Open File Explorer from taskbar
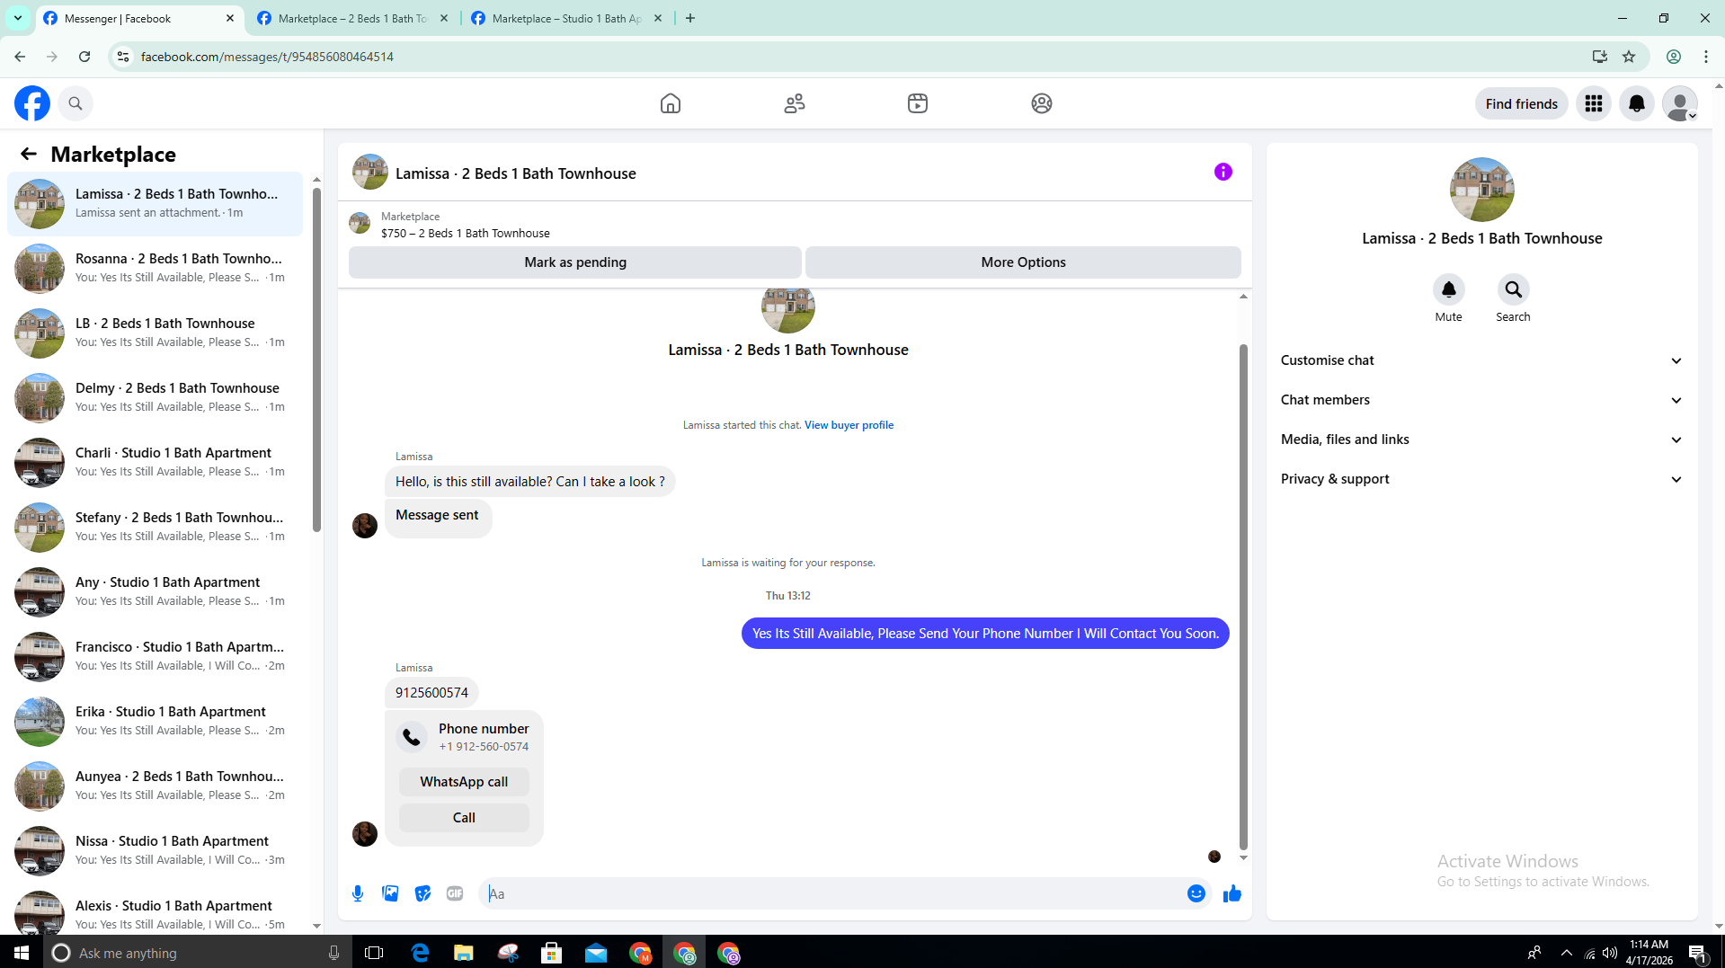The width and height of the screenshot is (1725, 968). pyautogui.click(x=464, y=953)
